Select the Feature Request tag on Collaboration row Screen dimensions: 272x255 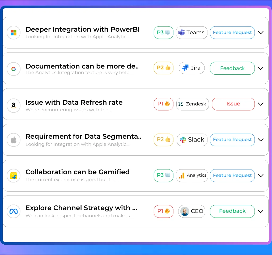point(232,175)
